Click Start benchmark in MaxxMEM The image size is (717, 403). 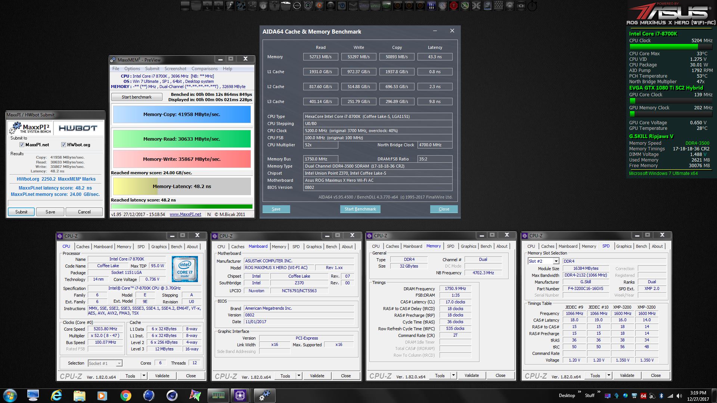137,97
